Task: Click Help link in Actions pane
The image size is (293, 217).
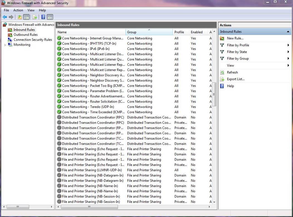Action: pyautogui.click(x=230, y=86)
